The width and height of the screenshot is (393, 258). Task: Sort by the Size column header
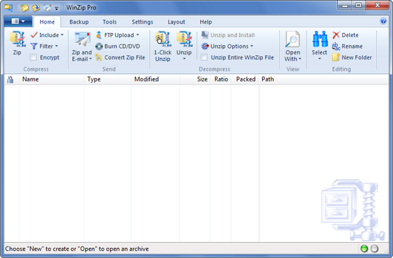(195, 79)
